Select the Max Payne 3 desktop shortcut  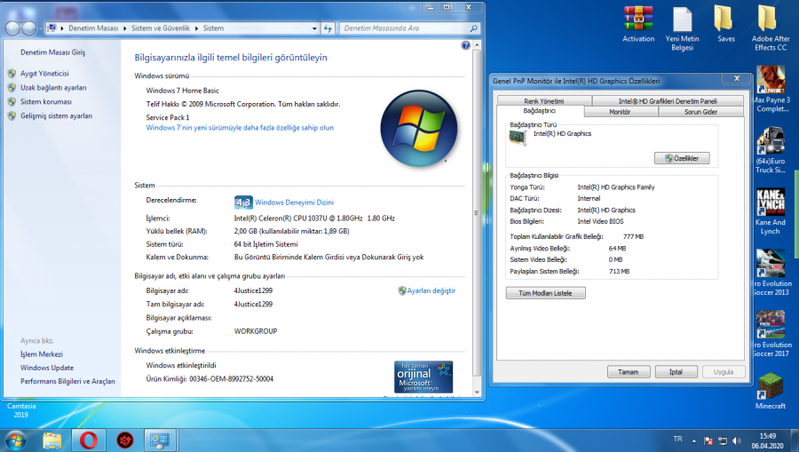click(771, 89)
